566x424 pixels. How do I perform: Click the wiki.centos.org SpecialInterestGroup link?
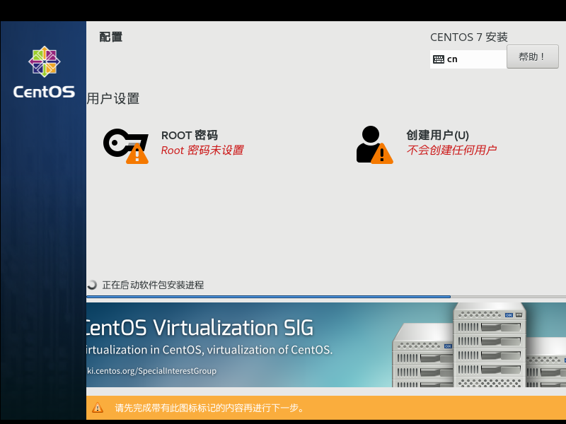151,371
